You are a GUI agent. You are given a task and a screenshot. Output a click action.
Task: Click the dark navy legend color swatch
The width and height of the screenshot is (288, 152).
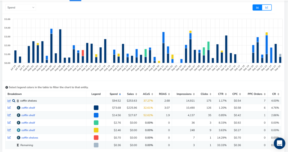[96, 108]
